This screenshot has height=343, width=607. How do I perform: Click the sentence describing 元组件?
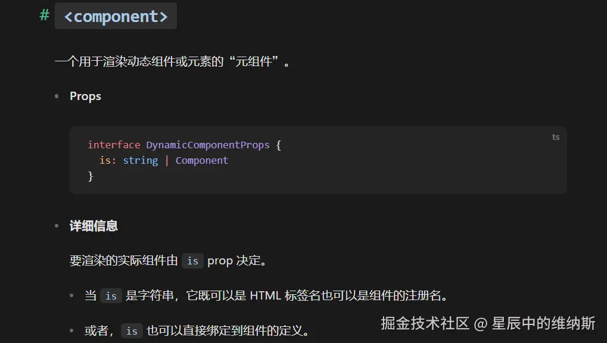(172, 61)
